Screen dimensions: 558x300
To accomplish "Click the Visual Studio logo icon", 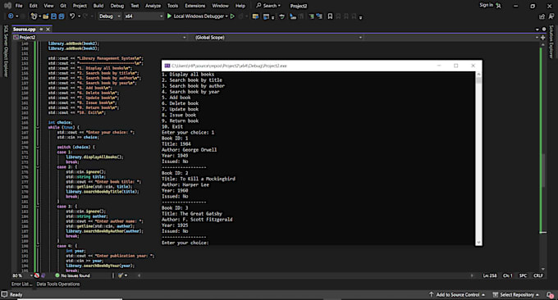I will click(x=7, y=6).
